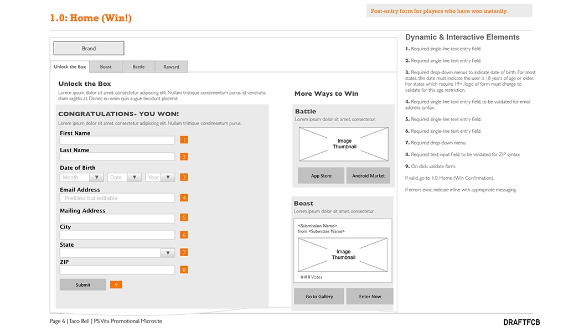The width and height of the screenshot is (584, 332).
Task: Click the '### Votes' text
Action: (x=311, y=277)
